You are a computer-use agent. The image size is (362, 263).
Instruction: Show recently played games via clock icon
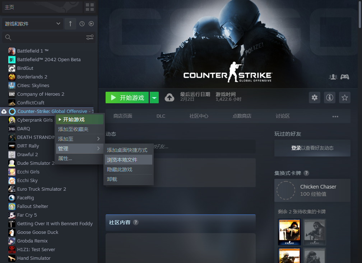click(82, 24)
